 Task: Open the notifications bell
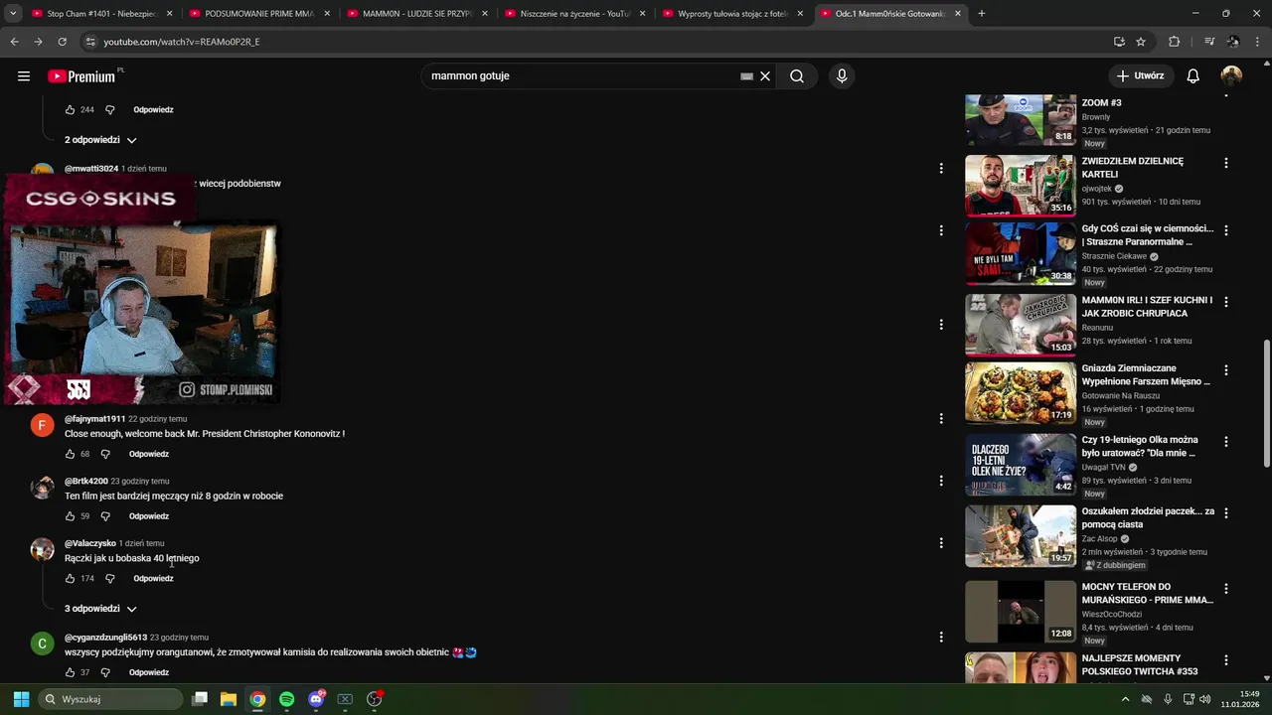1193,75
